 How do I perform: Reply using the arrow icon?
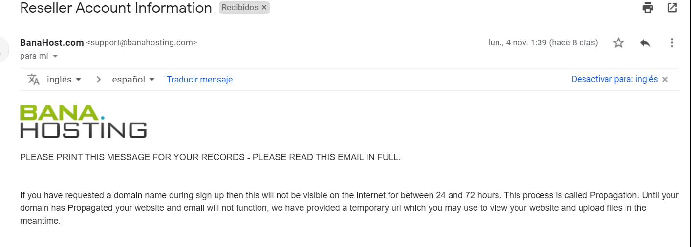[645, 43]
